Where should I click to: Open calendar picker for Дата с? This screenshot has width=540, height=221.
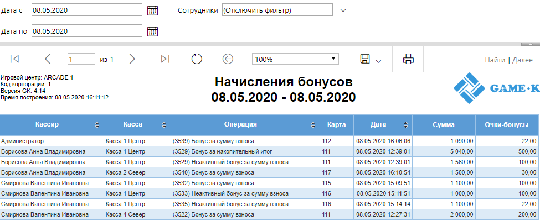tap(152, 10)
